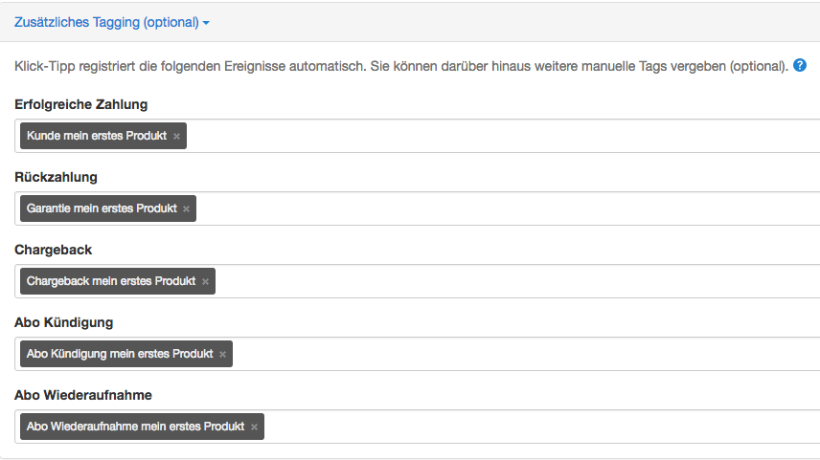Click inside the Erfolgreiche Zahlung tag field
Viewport: 820px width, 460px height.
502,136
